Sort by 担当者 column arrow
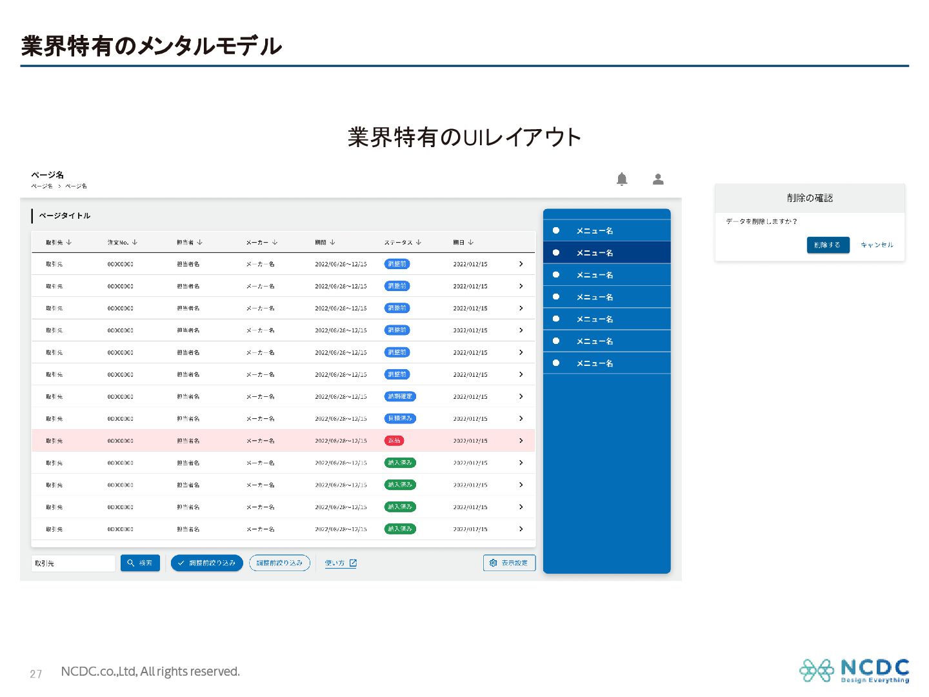The height and width of the screenshot is (697, 929). [x=200, y=242]
